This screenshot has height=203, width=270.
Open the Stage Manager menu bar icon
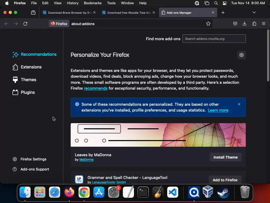click(x=207, y=3)
